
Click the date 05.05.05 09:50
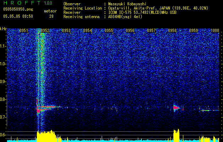click(x=18, y=16)
